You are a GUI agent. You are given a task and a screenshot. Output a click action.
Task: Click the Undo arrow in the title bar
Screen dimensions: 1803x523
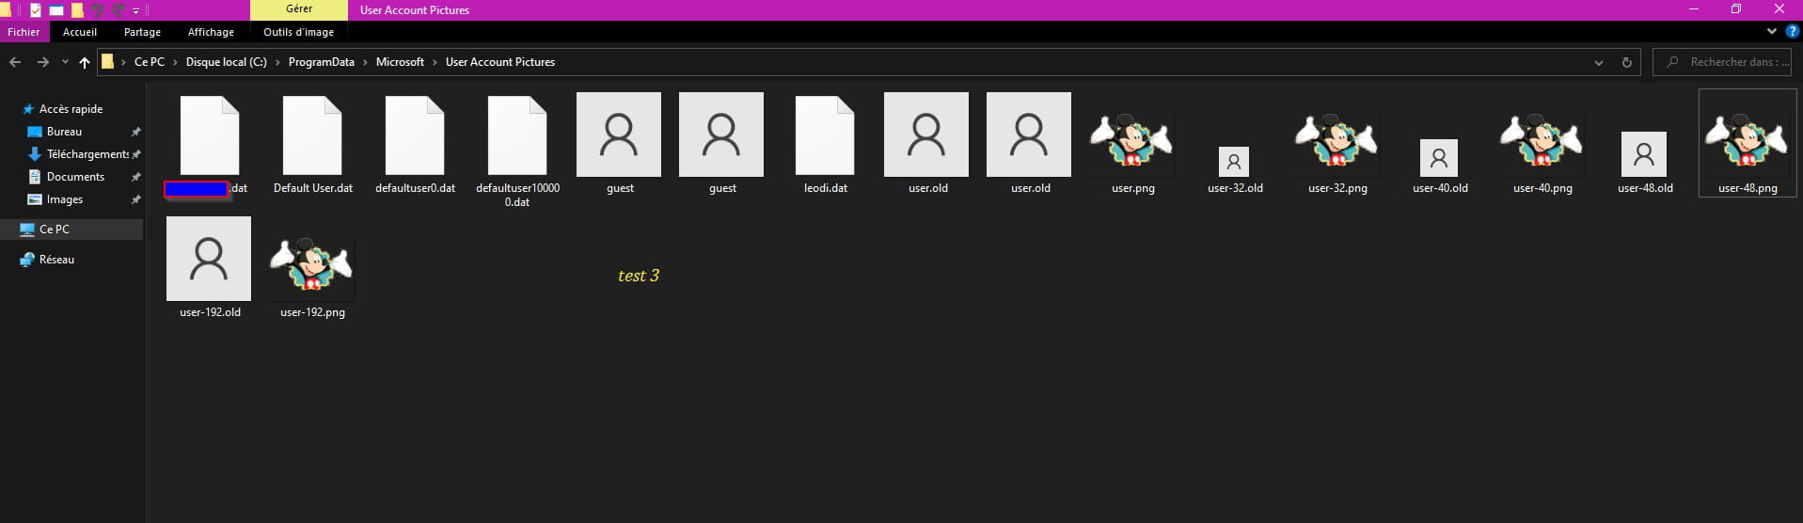(x=98, y=10)
